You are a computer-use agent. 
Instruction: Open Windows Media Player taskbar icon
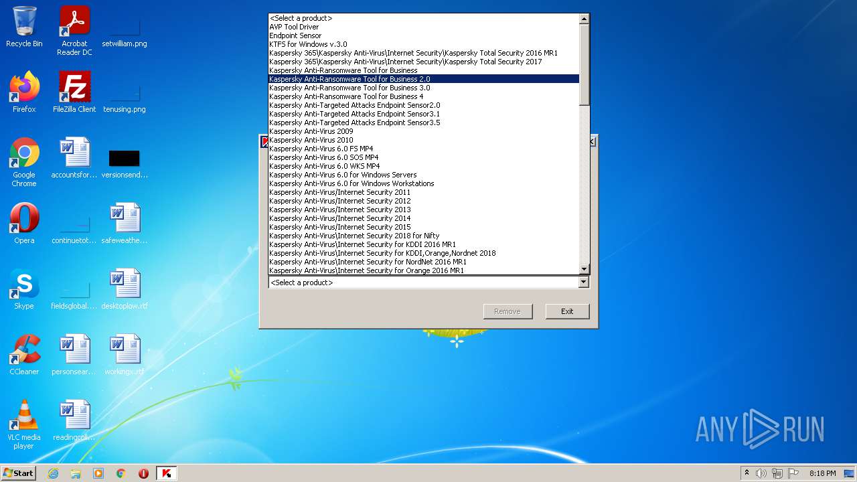point(98,473)
